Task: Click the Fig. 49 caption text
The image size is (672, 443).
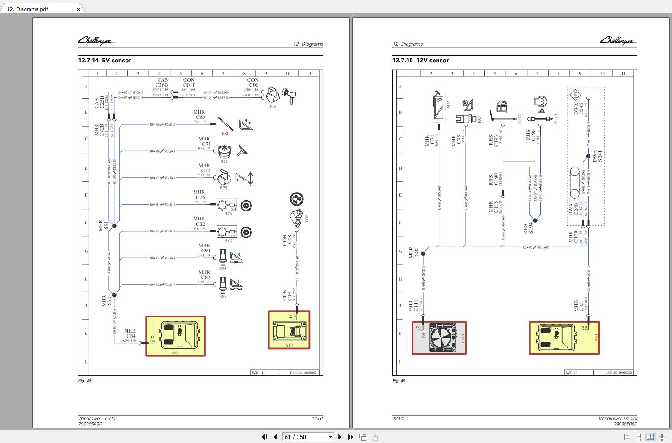Action: point(399,380)
